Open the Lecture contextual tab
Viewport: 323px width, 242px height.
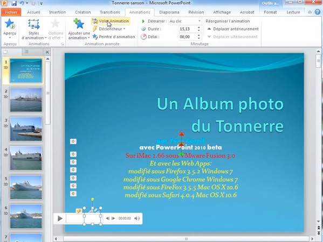[293, 12]
